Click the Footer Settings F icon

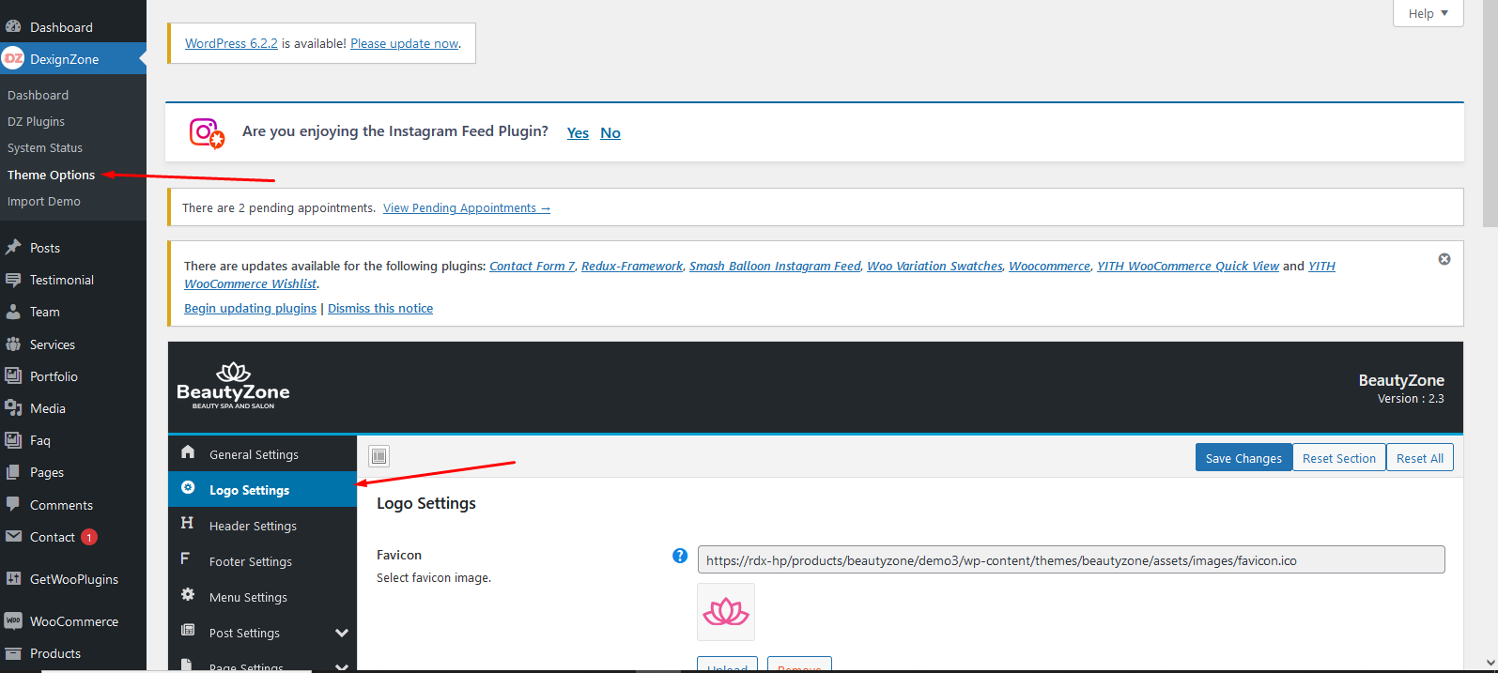185,559
